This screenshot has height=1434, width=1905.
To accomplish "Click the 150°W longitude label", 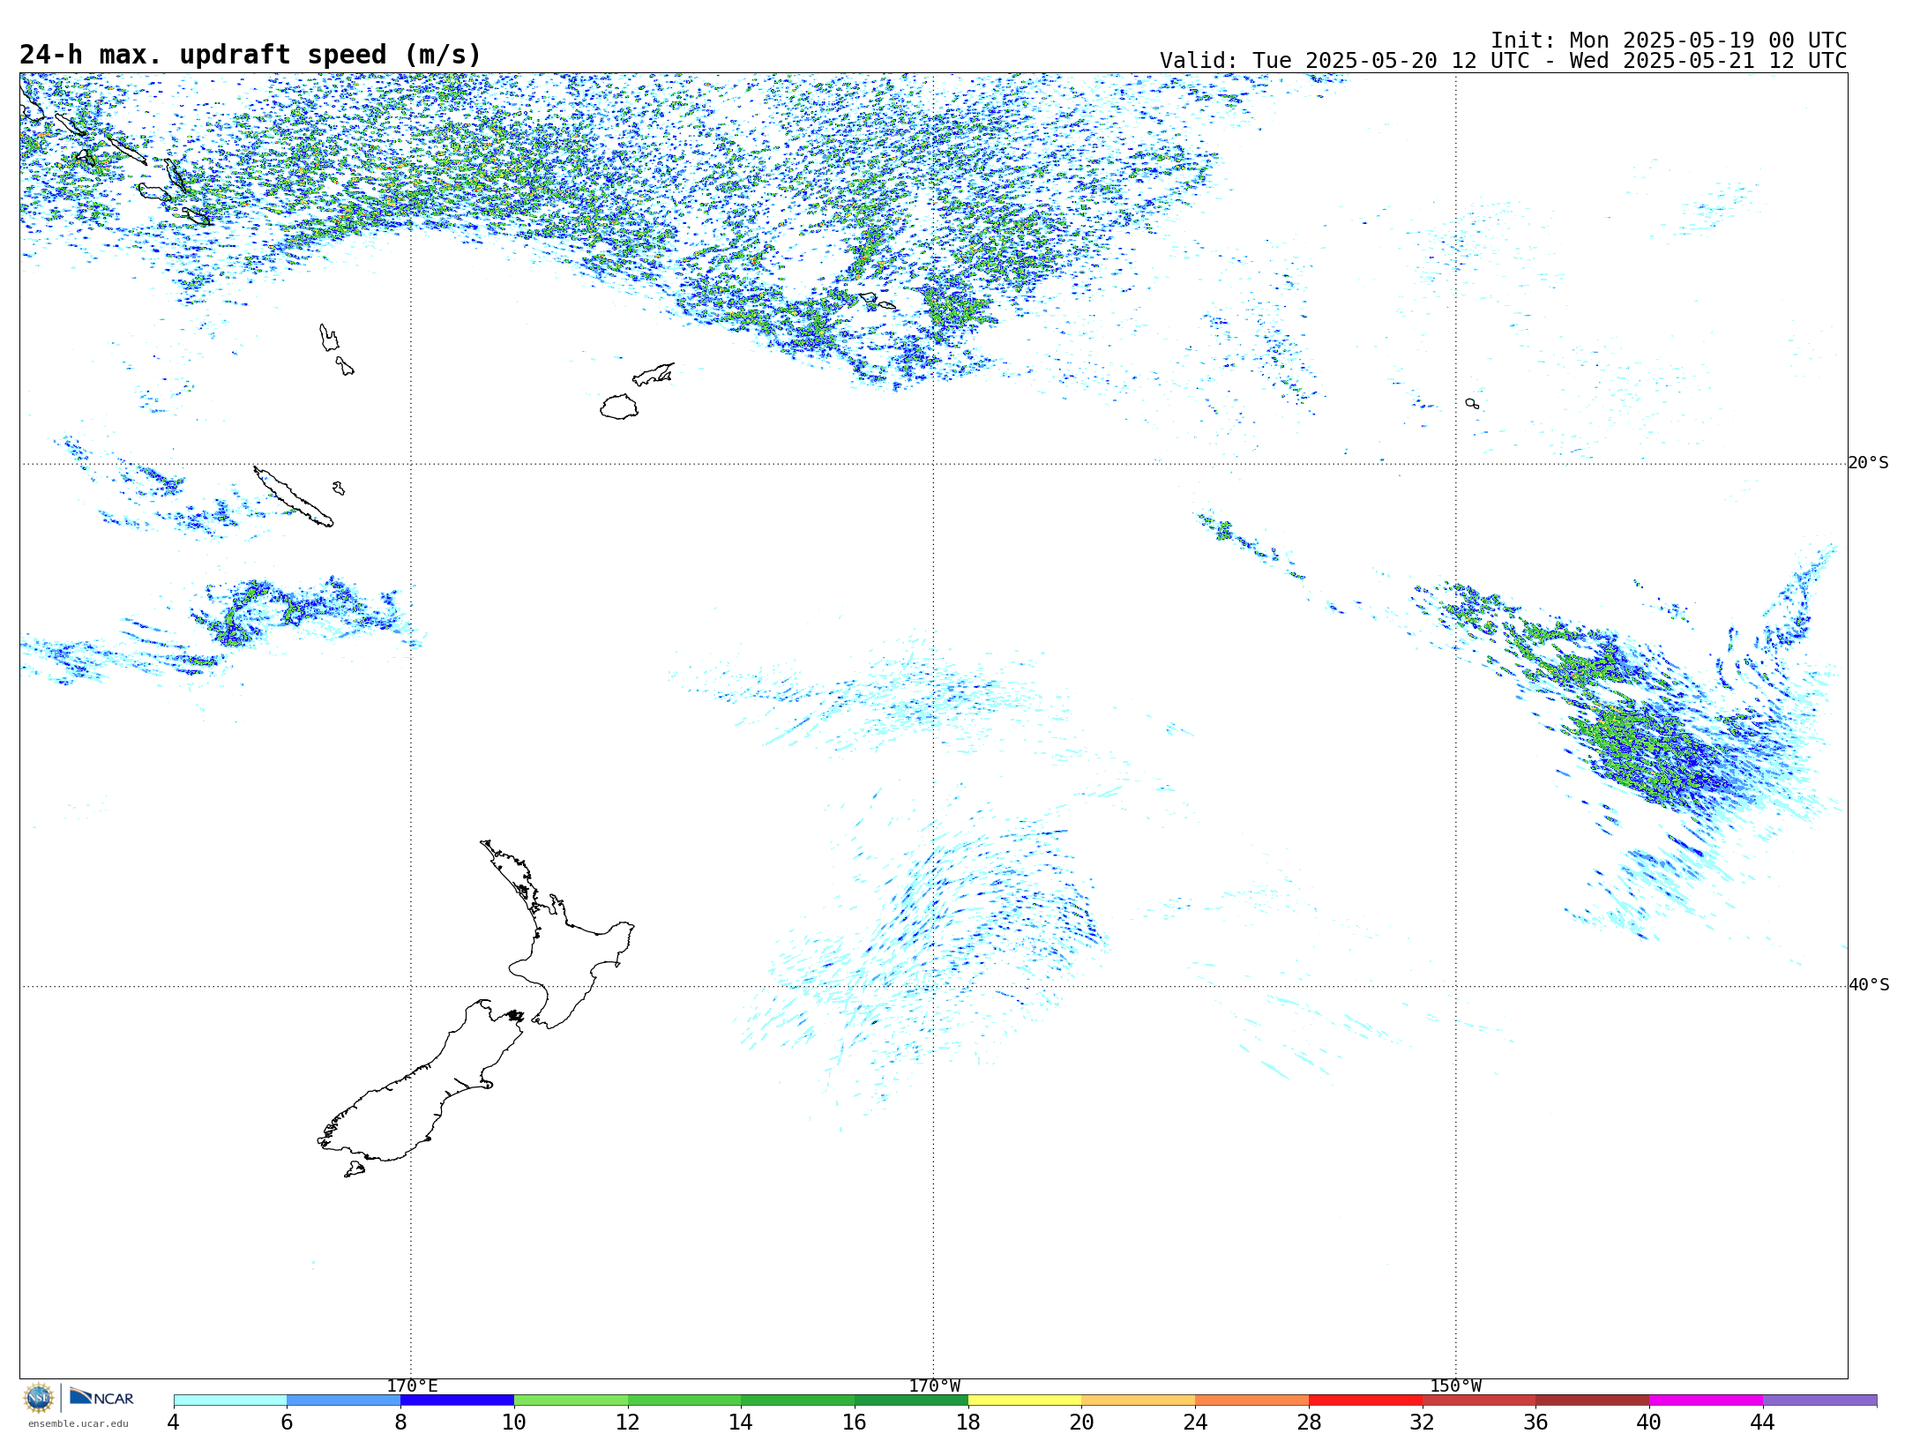I will [x=1455, y=1386].
